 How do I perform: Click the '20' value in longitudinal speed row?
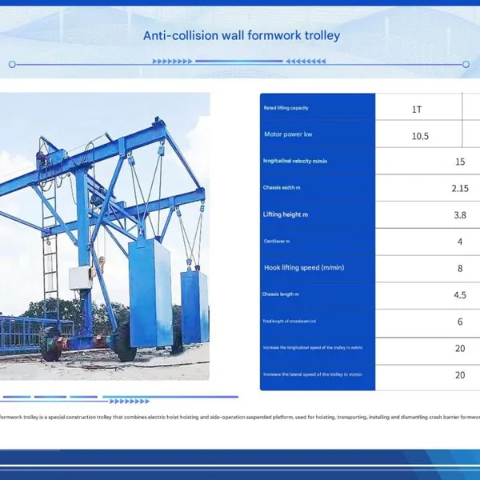(x=460, y=348)
